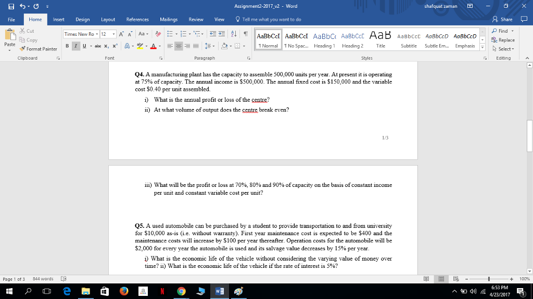Open the Mailings tab

[x=170, y=19]
